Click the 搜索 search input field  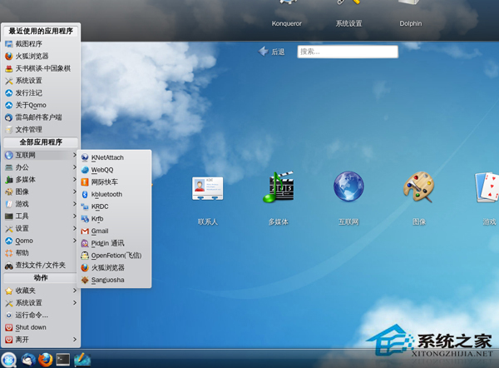[347, 52]
